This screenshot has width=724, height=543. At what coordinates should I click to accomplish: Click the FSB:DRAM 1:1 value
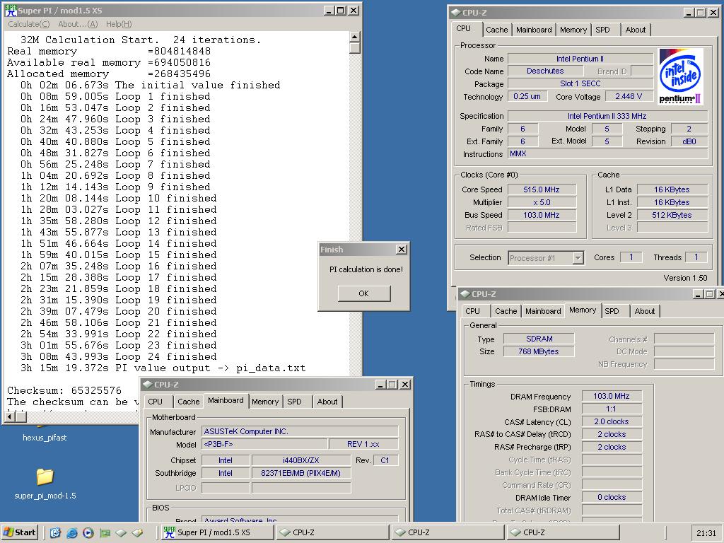click(612, 409)
